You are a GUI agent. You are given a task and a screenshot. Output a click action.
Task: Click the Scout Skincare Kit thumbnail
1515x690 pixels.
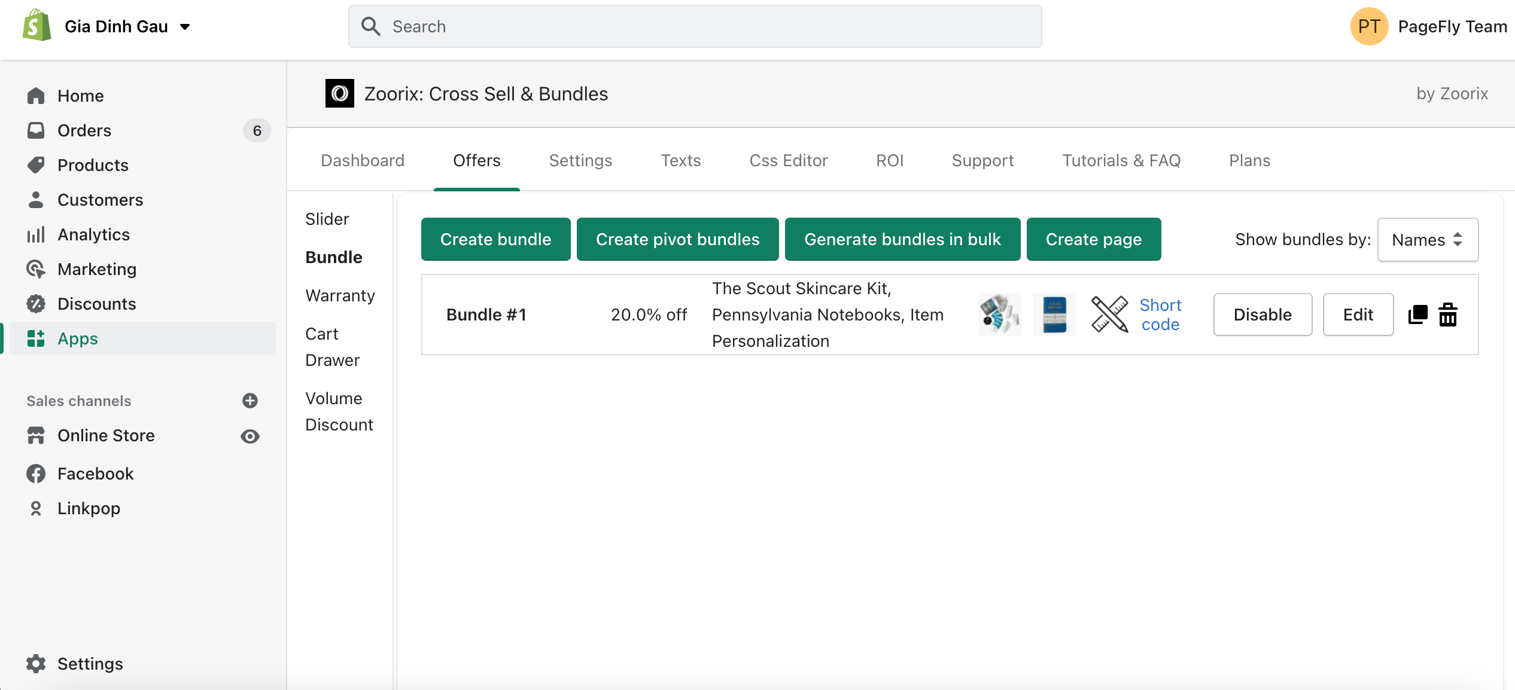pyautogui.click(x=1000, y=315)
